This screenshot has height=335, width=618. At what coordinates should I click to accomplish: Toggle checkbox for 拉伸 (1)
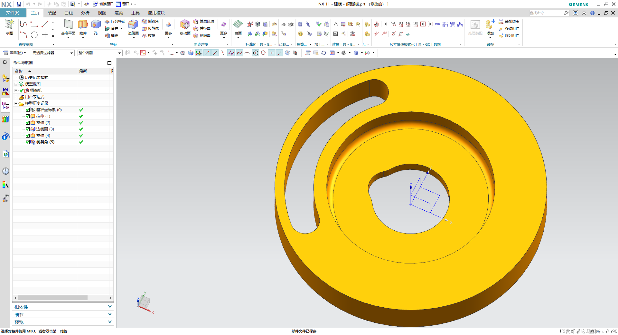click(x=28, y=116)
